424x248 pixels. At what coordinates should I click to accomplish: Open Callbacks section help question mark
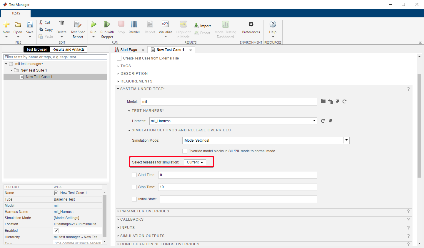pyautogui.click(x=408, y=219)
